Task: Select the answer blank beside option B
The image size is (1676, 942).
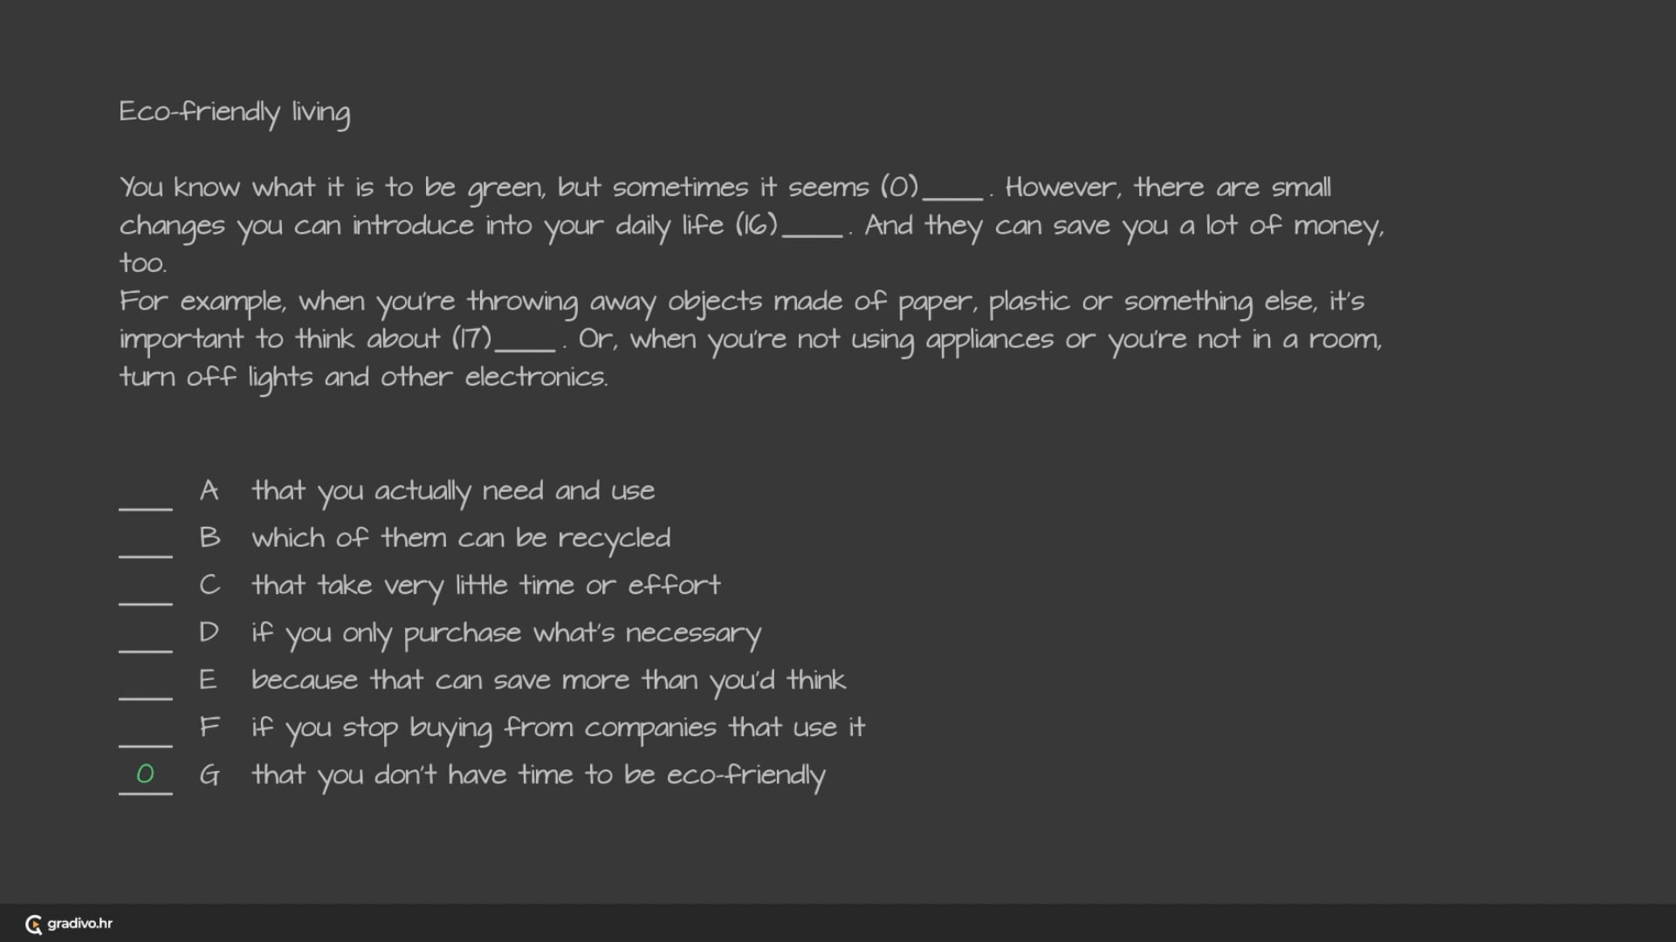Action: [x=146, y=543]
